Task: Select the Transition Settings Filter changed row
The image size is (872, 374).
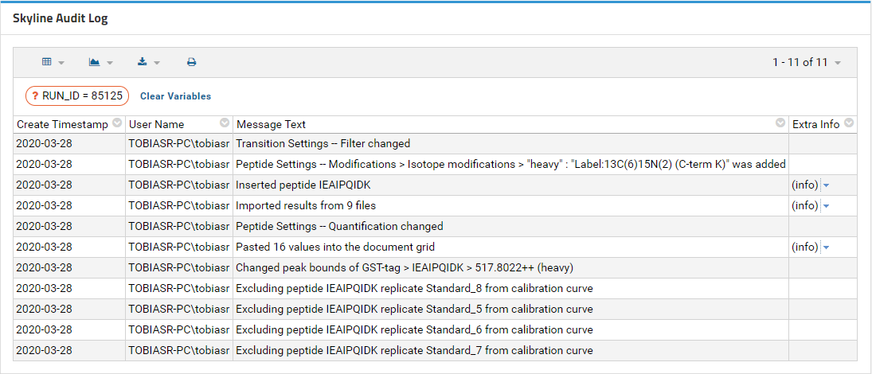Action: point(435,143)
